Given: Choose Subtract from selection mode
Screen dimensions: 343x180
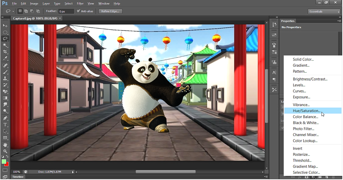Looking at the screenshot, I should [x=32, y=11].
